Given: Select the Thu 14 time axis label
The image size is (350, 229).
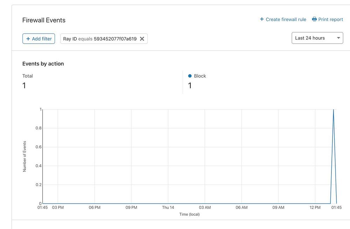Looking at the screenshot, I should click(x=168, y=208).
